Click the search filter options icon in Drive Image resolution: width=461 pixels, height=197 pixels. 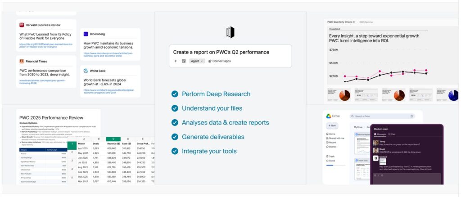tap(411, 116)
